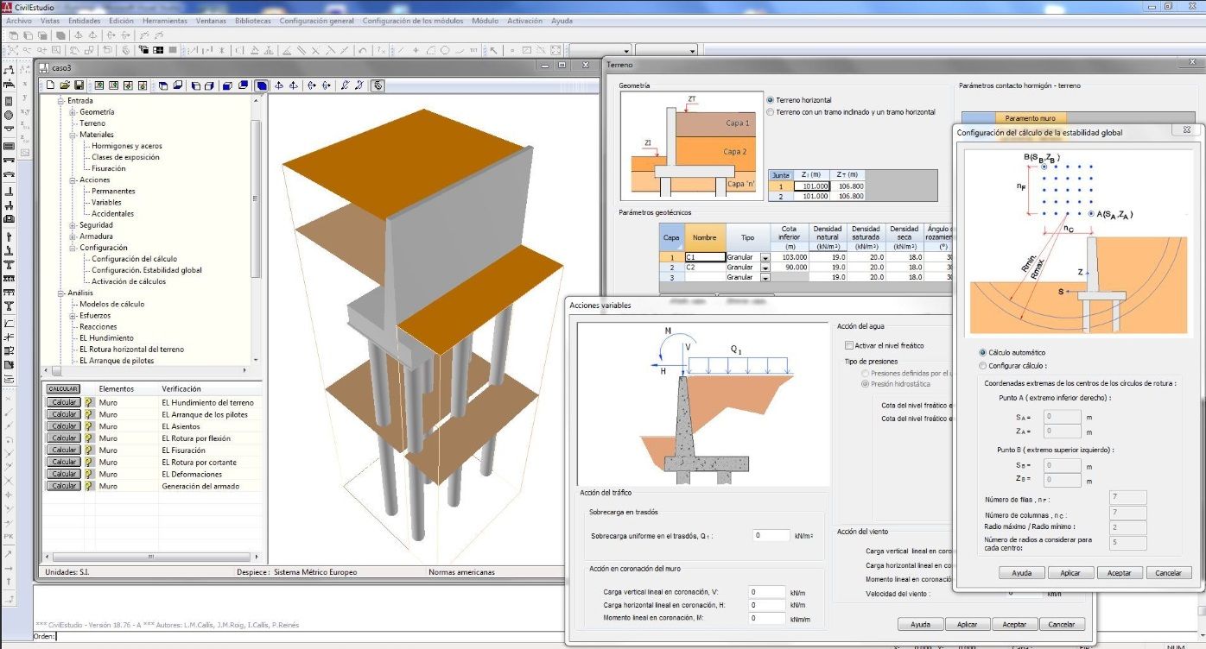Click the top wall icon in left vertical toolbar
1206x649 pixels.
(x=9, y=70)
